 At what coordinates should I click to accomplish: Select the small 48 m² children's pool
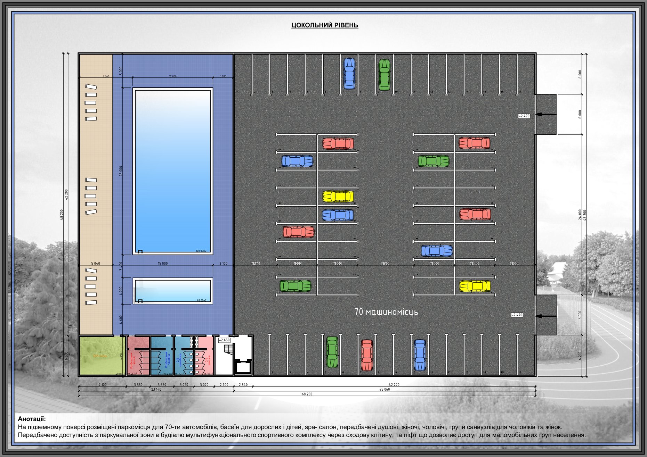pyautogui.click(x=173, y=291)
